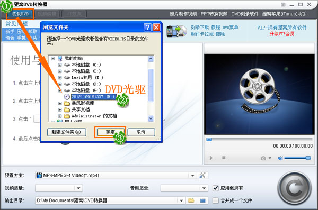Image resolution: width=318 pixels, height=210 pixels.
Task: Click the stop button in preview
Action: pos(224,158)
